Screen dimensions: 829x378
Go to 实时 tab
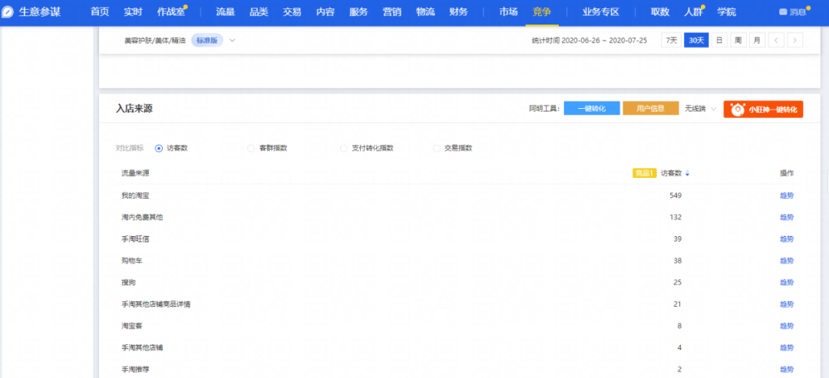pyautogui.click(x=134, y=12)
